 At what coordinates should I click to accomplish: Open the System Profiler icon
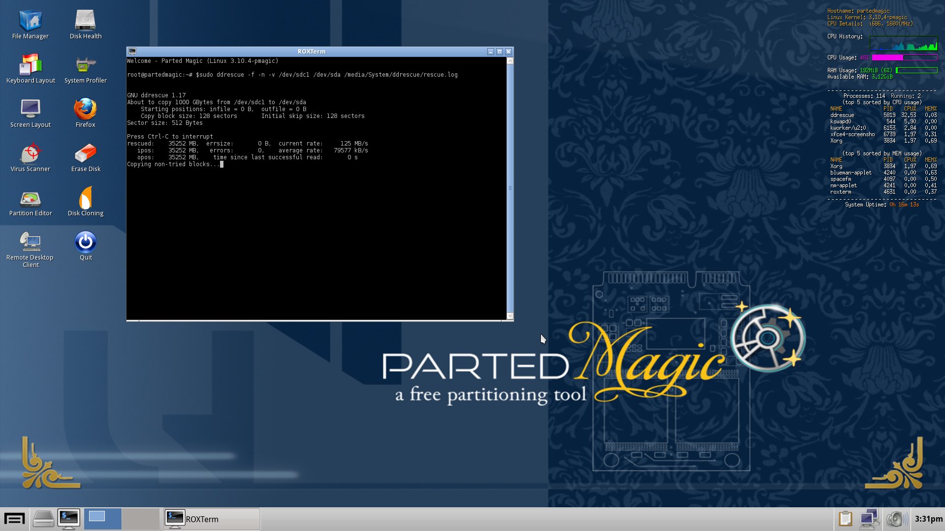tap(85, 65)
